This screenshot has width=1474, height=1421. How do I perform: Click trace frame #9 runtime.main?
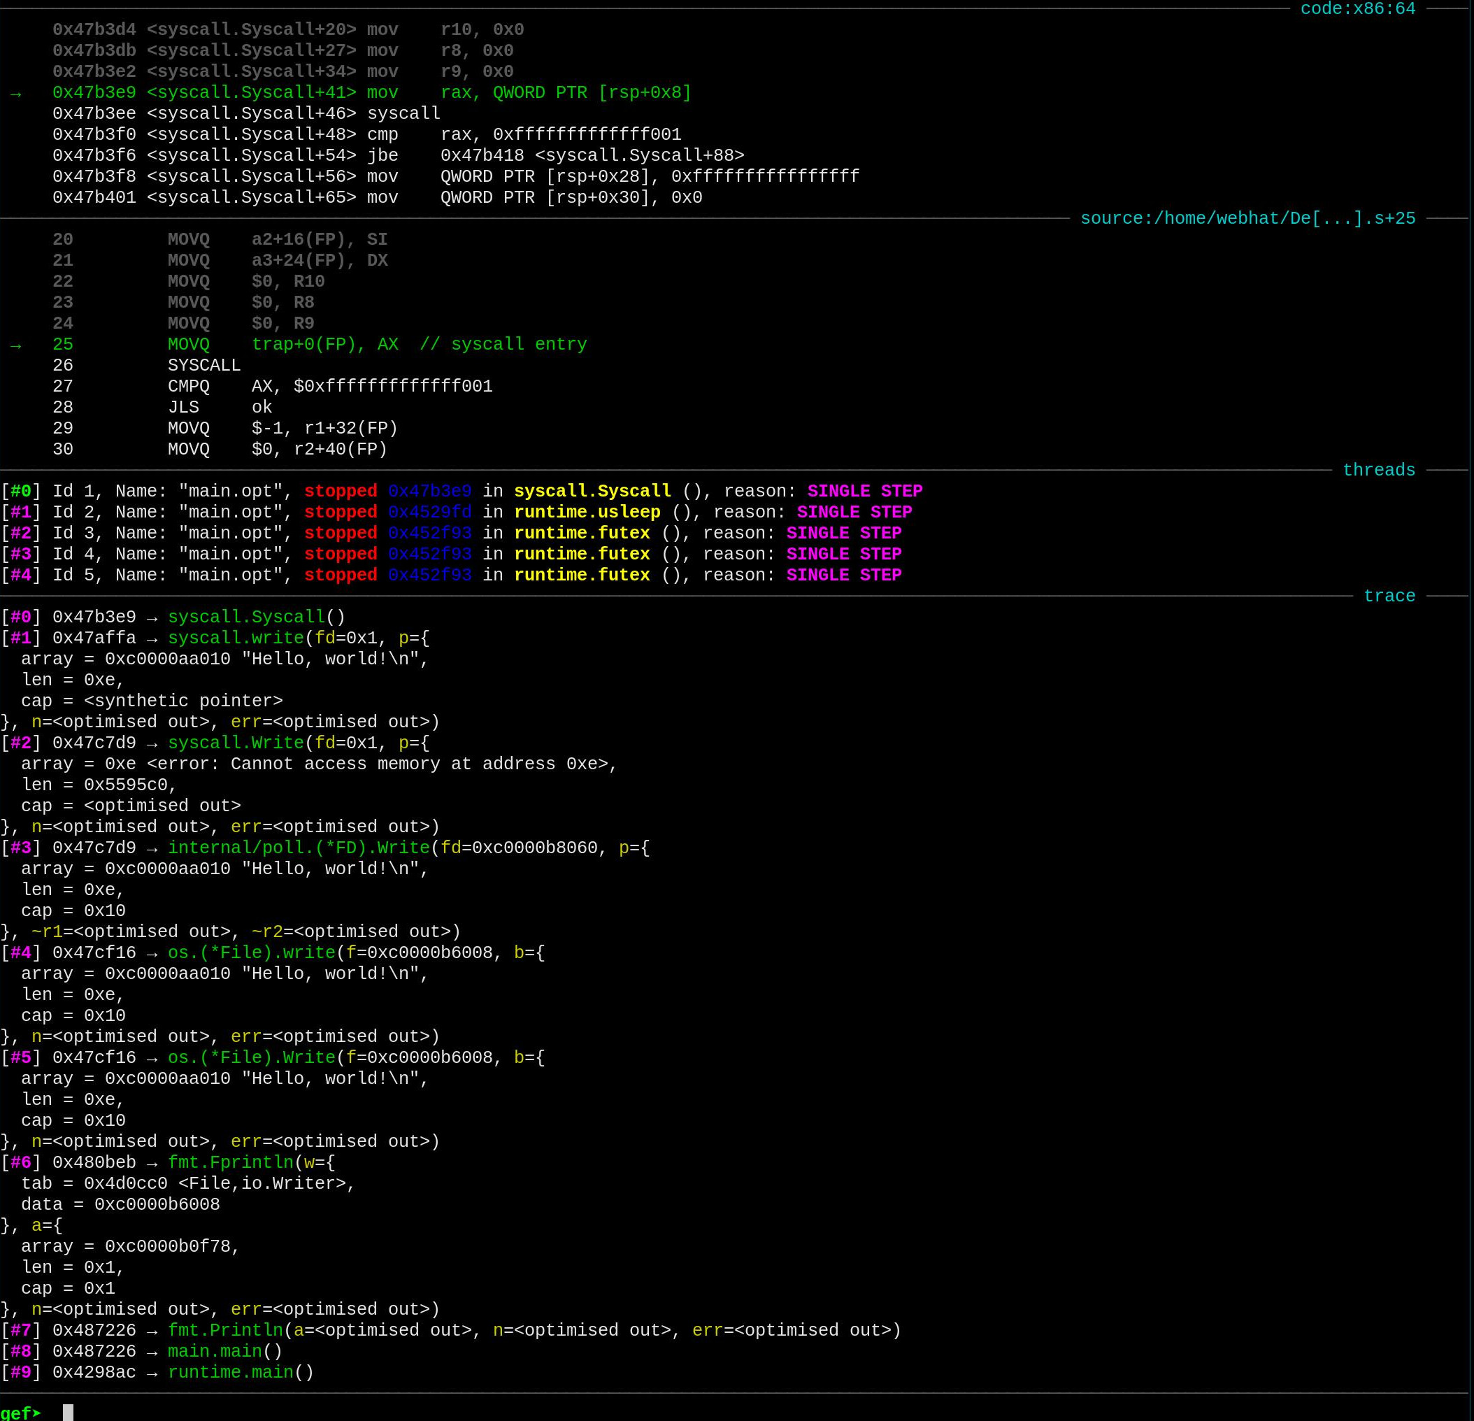click(230, 1372)
